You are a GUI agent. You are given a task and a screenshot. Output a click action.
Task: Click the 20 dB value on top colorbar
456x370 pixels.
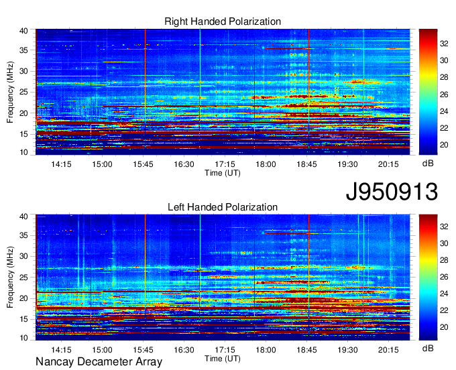point(444,145)
